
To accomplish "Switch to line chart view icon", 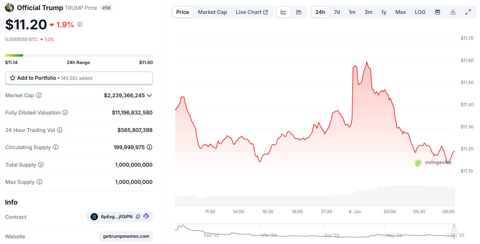I will coord(283,12).
